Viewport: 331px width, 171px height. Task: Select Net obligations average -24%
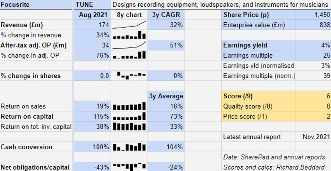166,167
